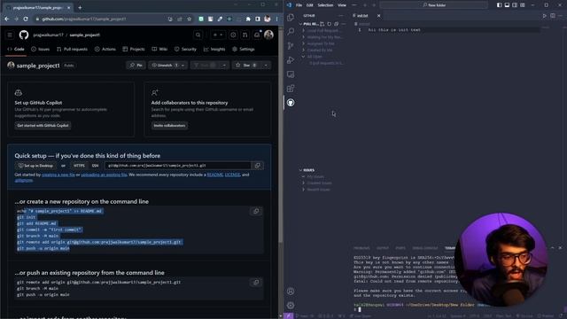Screen dimensions: 567x319
Task: Expand Assigned To Me tree item
Action: [303, 43]
